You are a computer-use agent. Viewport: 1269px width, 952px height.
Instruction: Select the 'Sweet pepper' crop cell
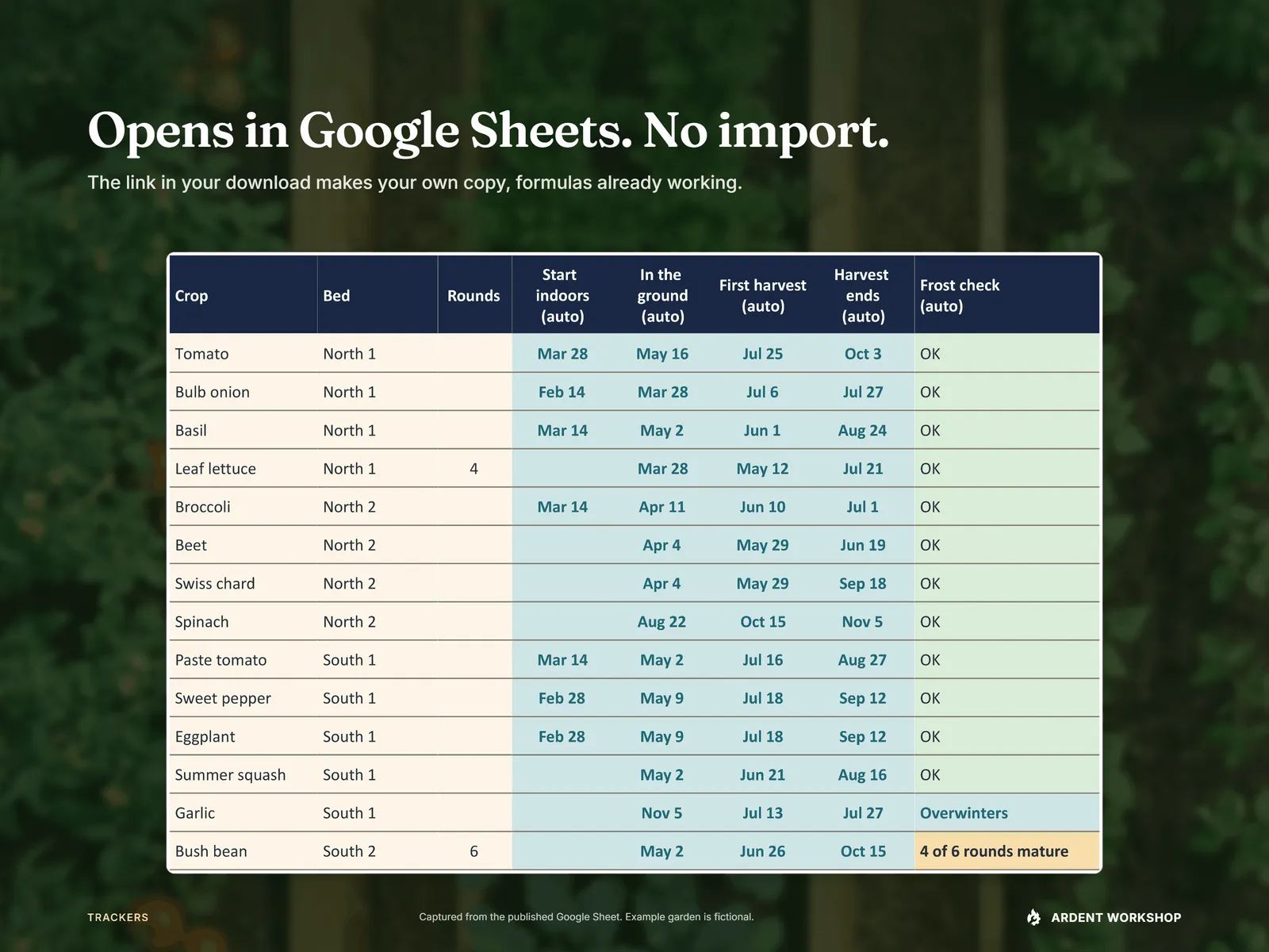(243, 698)
